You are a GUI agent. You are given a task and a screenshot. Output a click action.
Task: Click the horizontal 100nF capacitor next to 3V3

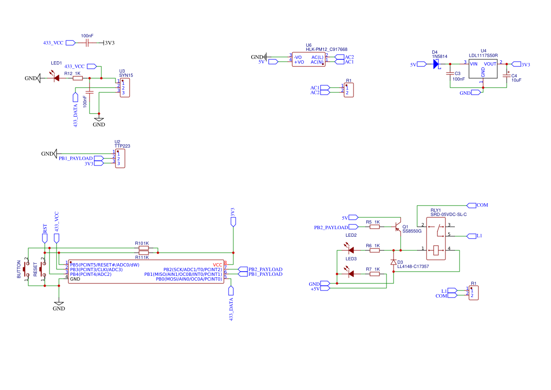point(88,42)
